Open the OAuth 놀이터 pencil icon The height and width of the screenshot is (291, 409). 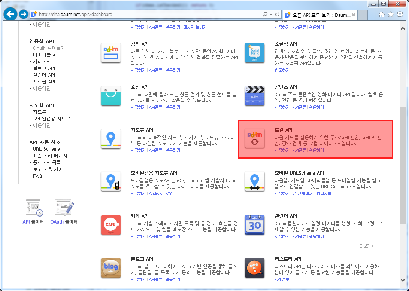coord(64,208)
